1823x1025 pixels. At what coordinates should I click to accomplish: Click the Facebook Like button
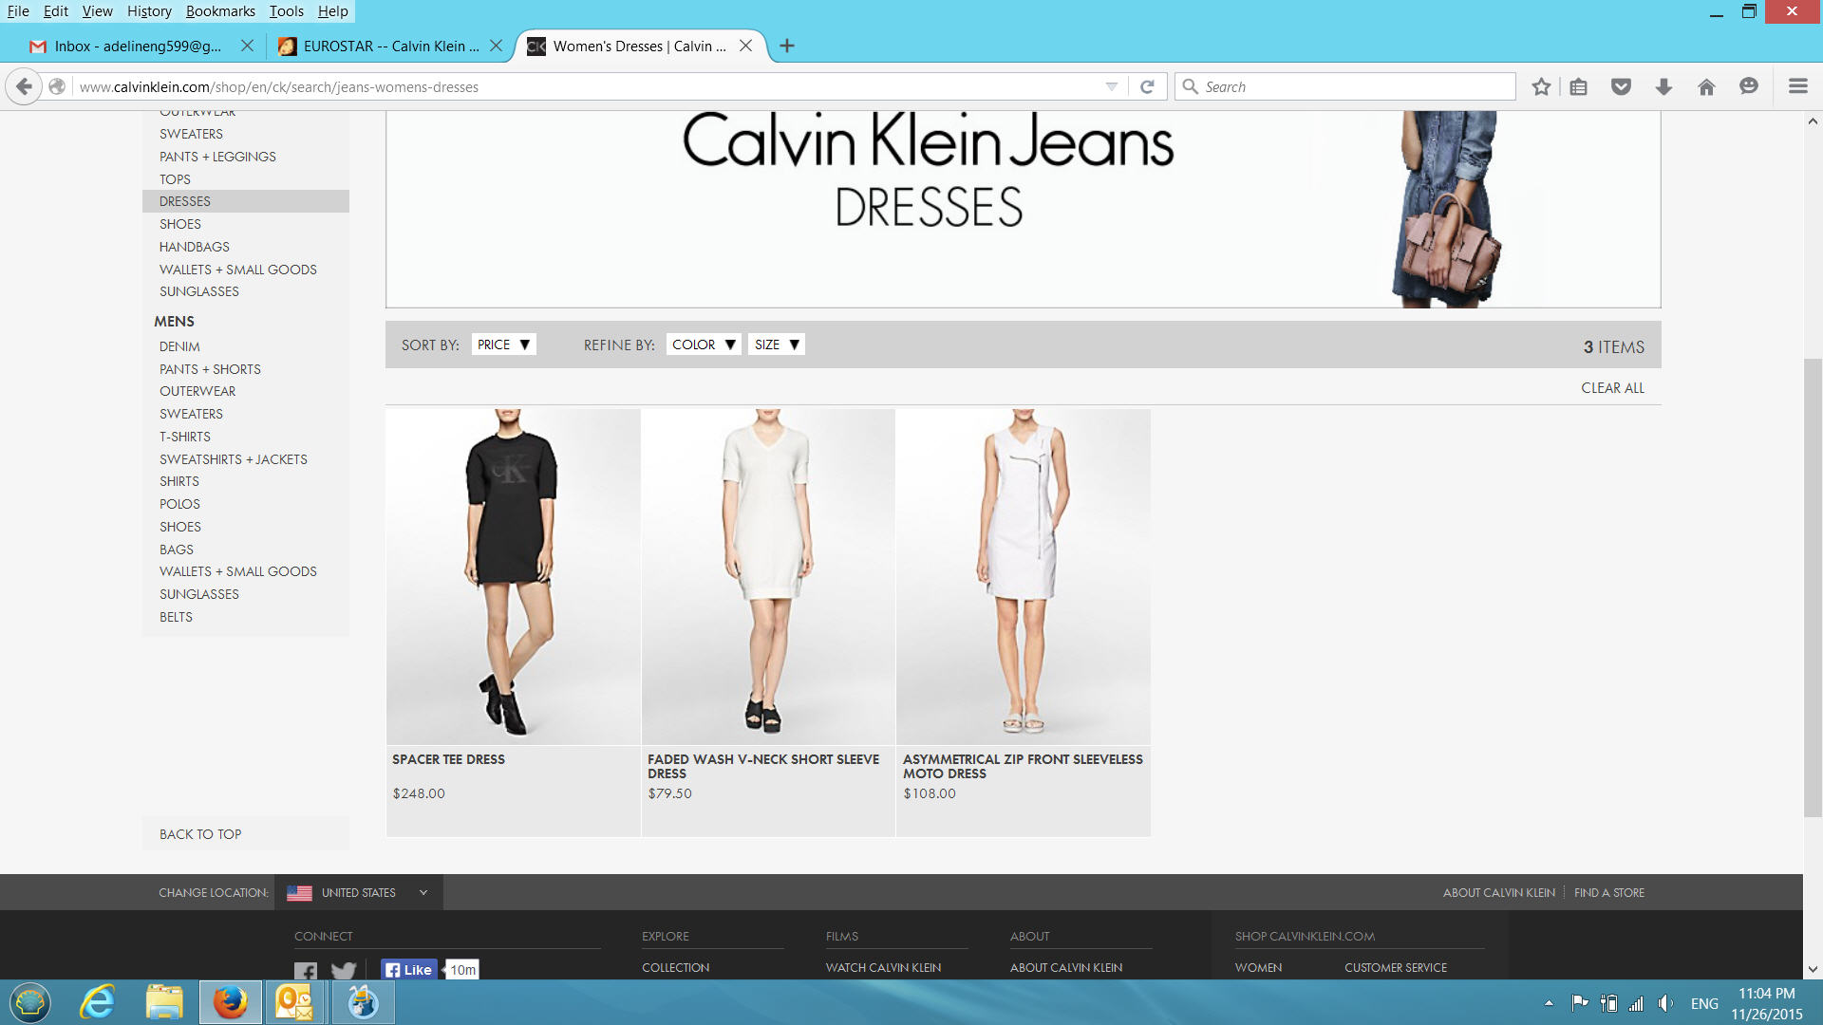409,969
